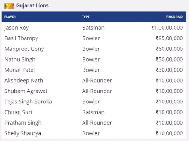Select player name Jason Roy
The width and height of the screenshot is (189, 141).
[17, 28]
